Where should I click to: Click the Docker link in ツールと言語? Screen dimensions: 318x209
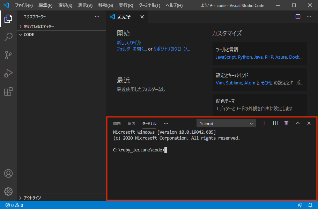click(x=296, y=57)
